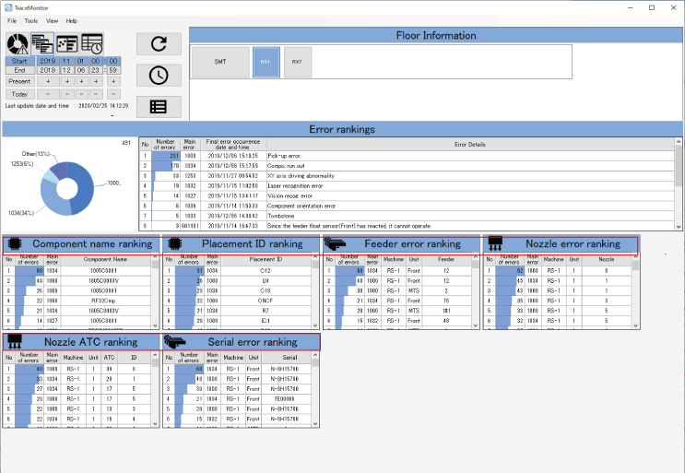
Task: Click the End day field 06
Action: (x=81, y=70)
